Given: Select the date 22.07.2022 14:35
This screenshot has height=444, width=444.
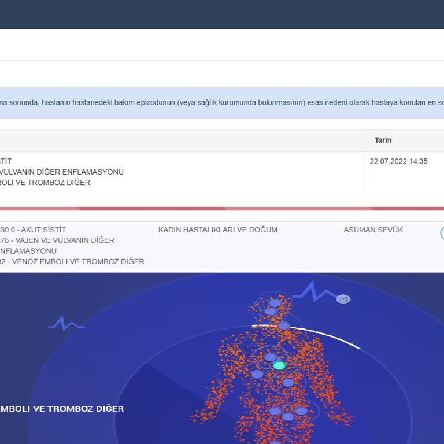Looking at the screenshot, I should pyautogui.click(x=398, y=161).
